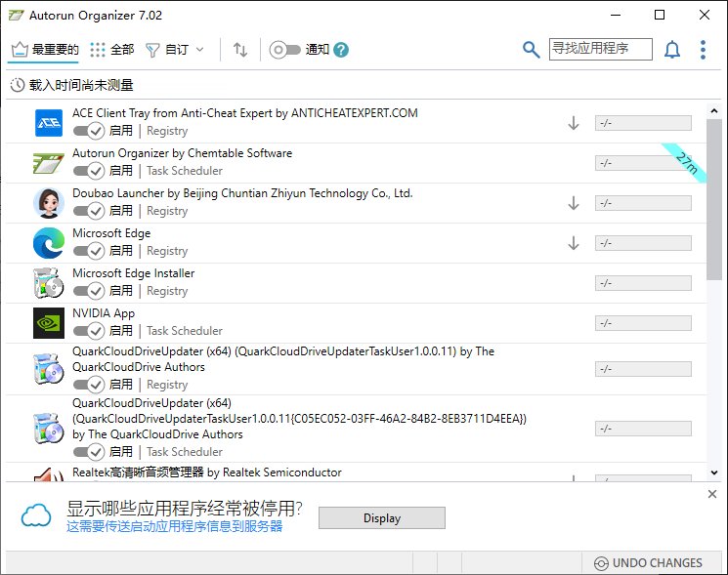
Task: Click the list scrollbar up arrow
Action: point(714,111)
